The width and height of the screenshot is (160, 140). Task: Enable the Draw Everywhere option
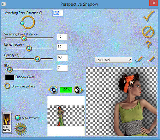[x=7, y=86]
